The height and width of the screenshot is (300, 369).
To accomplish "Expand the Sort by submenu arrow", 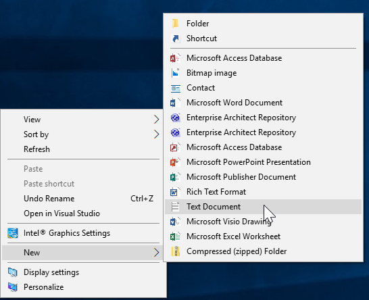I will pos(157,134).
